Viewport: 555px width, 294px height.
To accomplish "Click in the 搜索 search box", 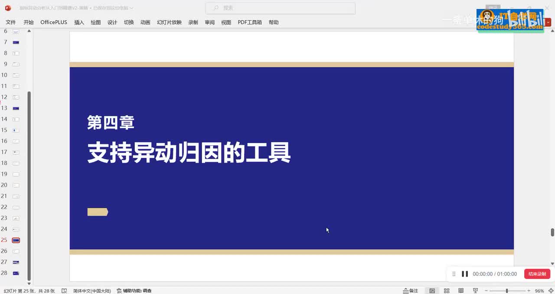I will coord(280,8).
